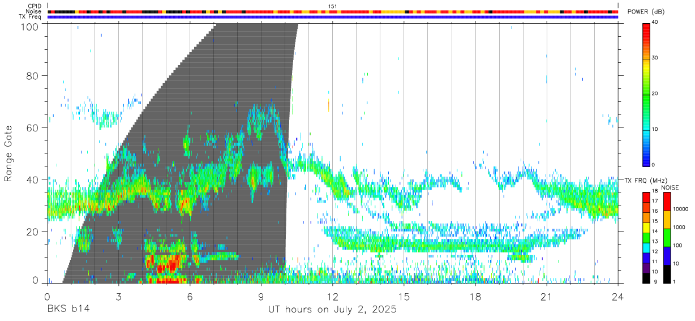Click the 1000 tick on the noise scale
This screenshot has width=695, height=321.
[x=679, y=228]
